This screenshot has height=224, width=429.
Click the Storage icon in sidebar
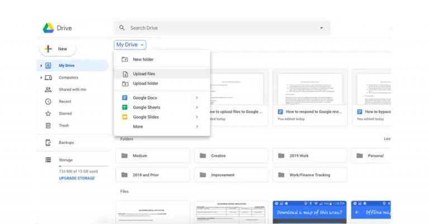click(x=48, y=160)
